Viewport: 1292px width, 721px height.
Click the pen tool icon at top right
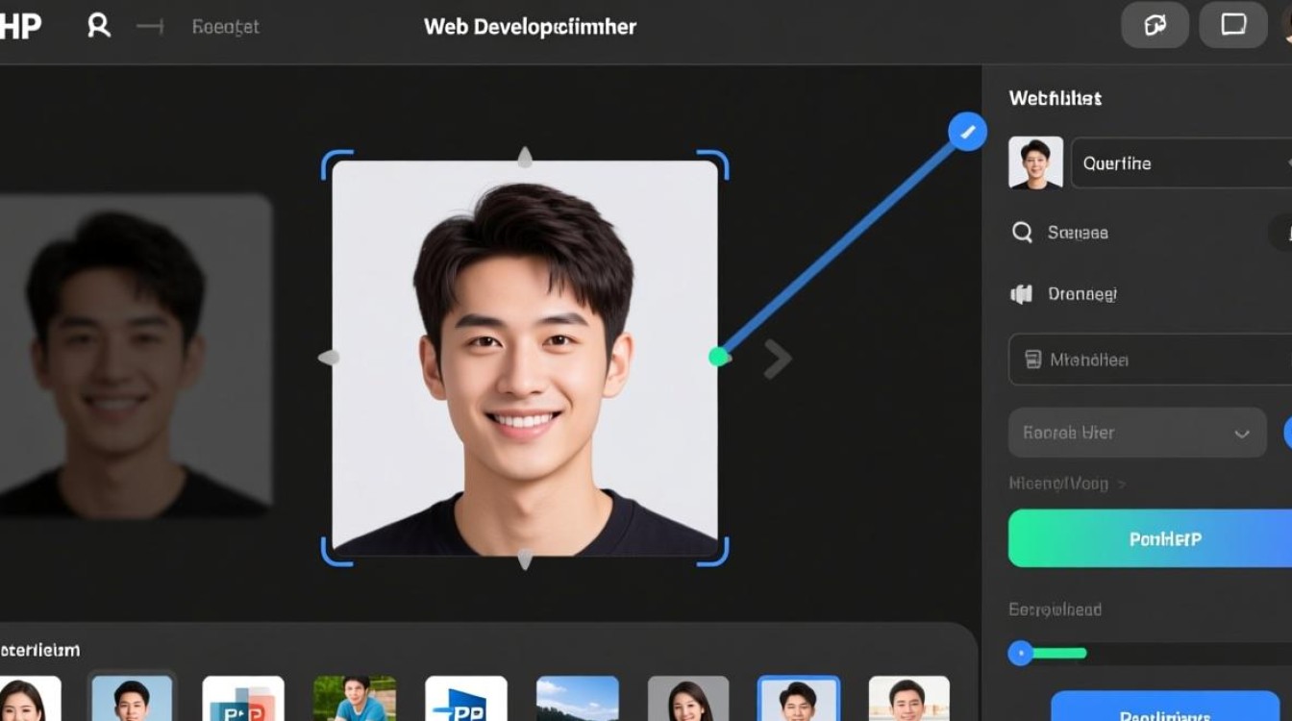click(x=1155, y=25)
